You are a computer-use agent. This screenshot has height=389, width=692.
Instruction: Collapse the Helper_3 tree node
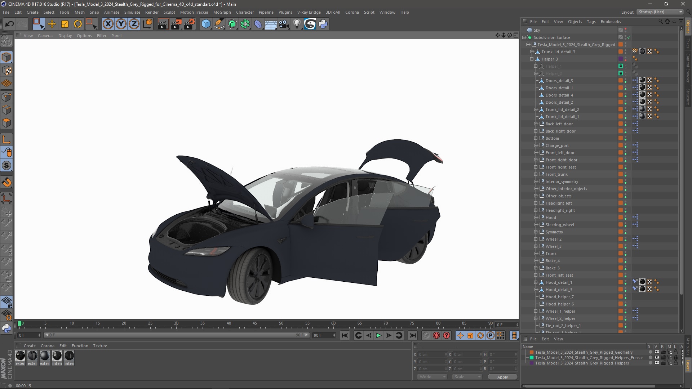(x=532, y=59)
